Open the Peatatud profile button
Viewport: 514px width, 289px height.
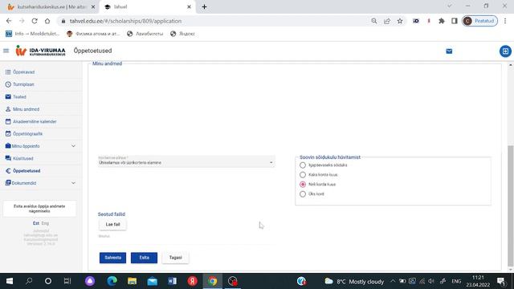tap(480, 21)
